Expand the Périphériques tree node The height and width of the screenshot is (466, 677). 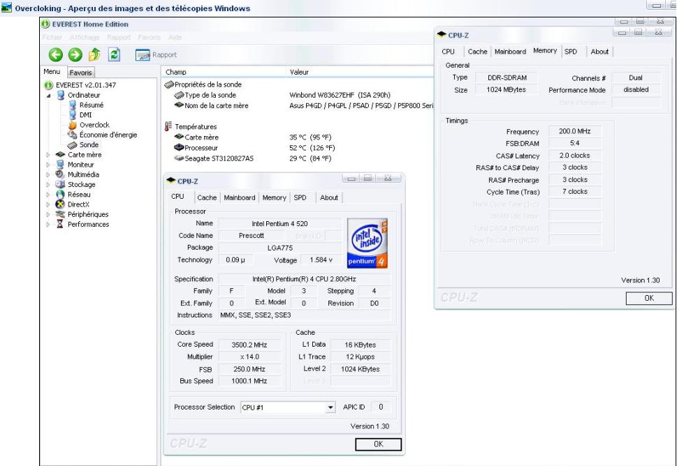click(48, 214)
